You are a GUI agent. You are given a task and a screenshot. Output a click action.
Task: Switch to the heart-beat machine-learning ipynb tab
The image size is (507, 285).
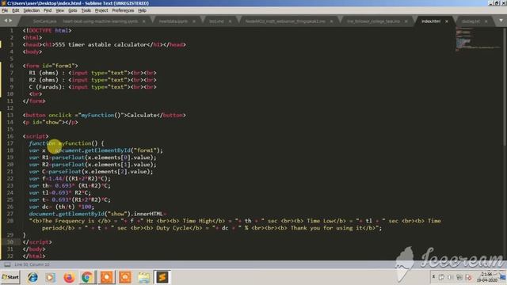(101, 21)
